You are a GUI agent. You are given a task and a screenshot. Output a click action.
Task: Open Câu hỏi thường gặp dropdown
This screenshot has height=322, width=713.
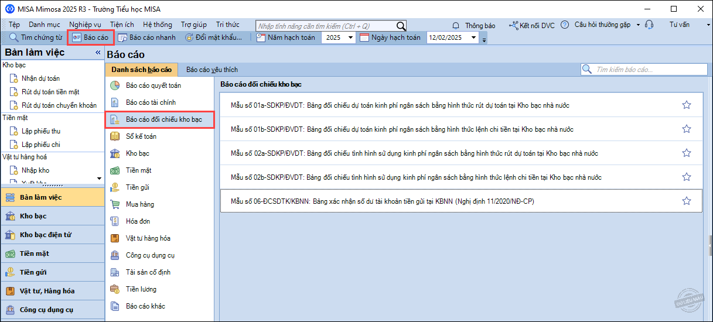point(600,25)
